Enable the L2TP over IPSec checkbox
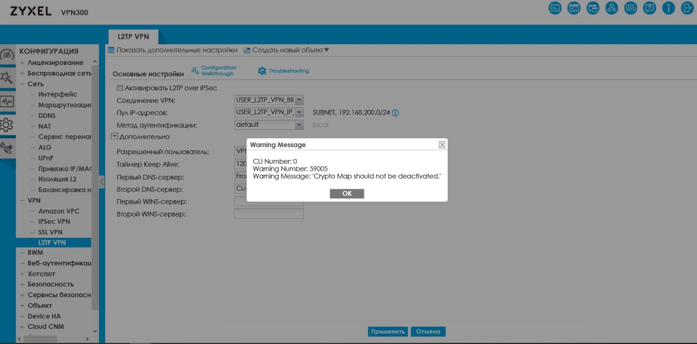This screenshot has height=344, width=697. click(120, 88)
